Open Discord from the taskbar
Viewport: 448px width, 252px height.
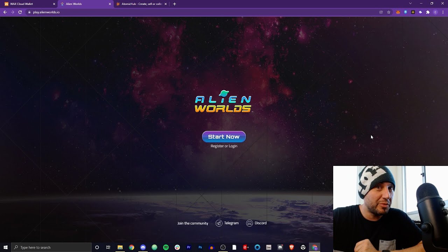(x=143, y=247)
